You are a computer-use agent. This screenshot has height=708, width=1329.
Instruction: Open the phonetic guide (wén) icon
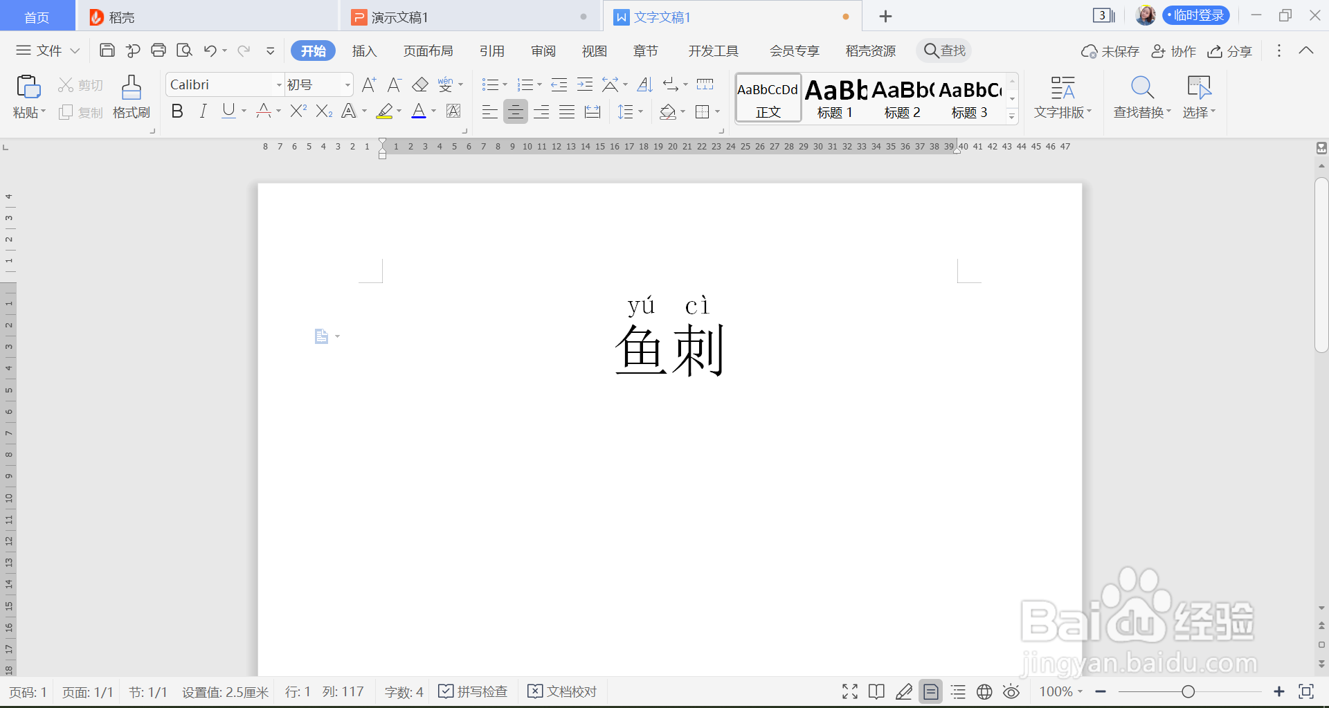click(x=445, y=84)
